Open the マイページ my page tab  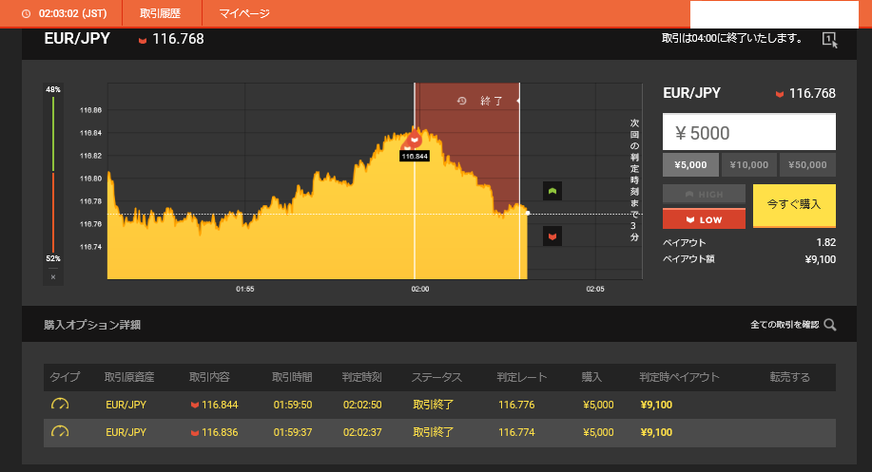[244, 14]
